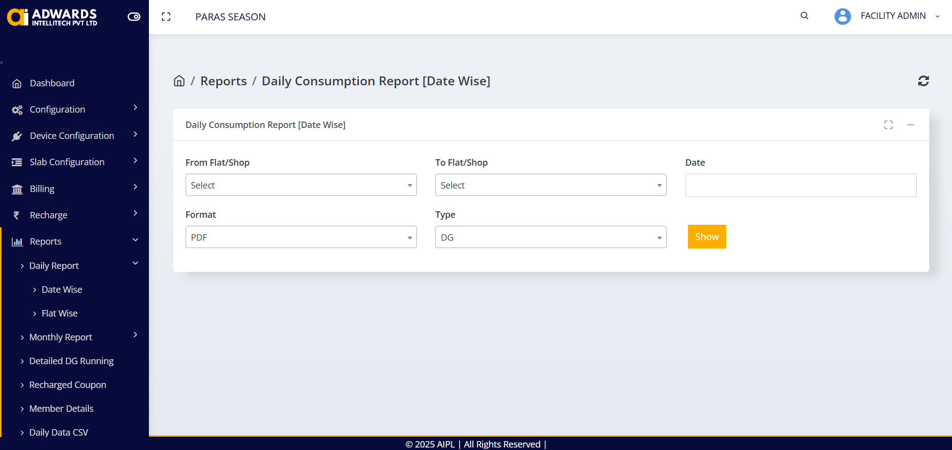
Task: Expand report card to fullscreen
Action: click(x=888, y=125)
